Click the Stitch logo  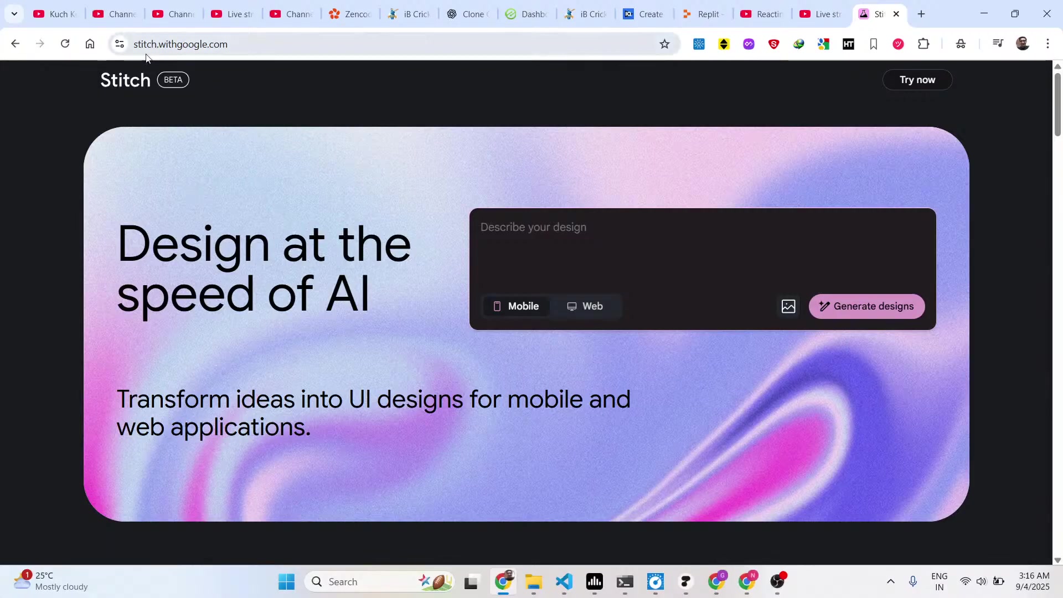(x=126, y=80)
